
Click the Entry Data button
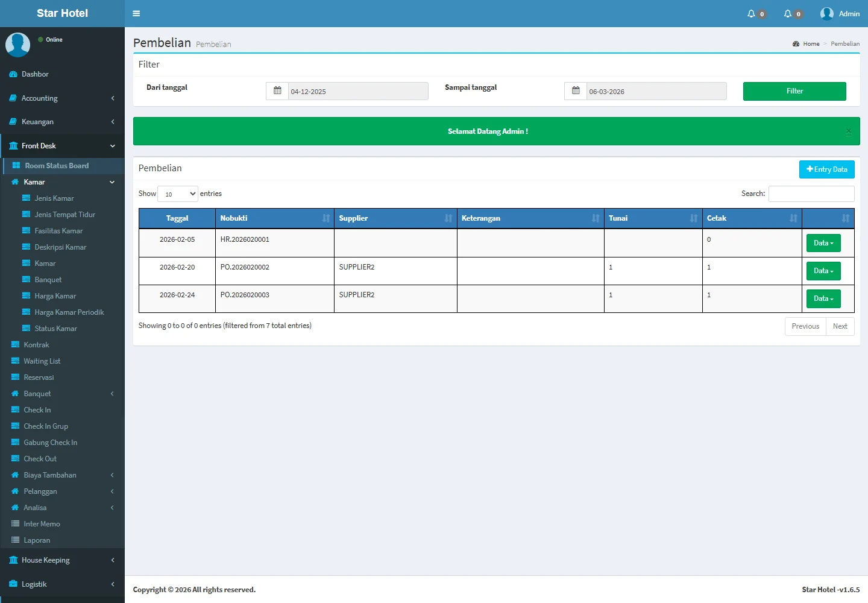click(826, 169)
